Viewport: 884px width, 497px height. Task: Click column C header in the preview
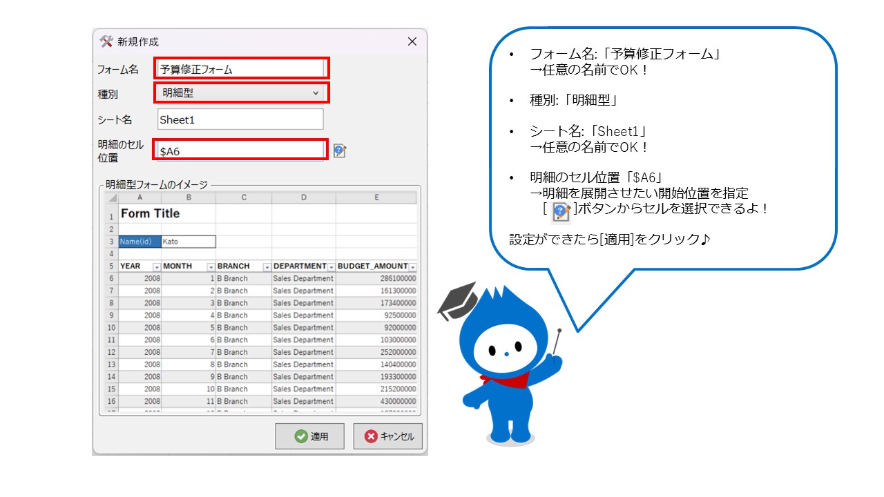tap(243, 197)
